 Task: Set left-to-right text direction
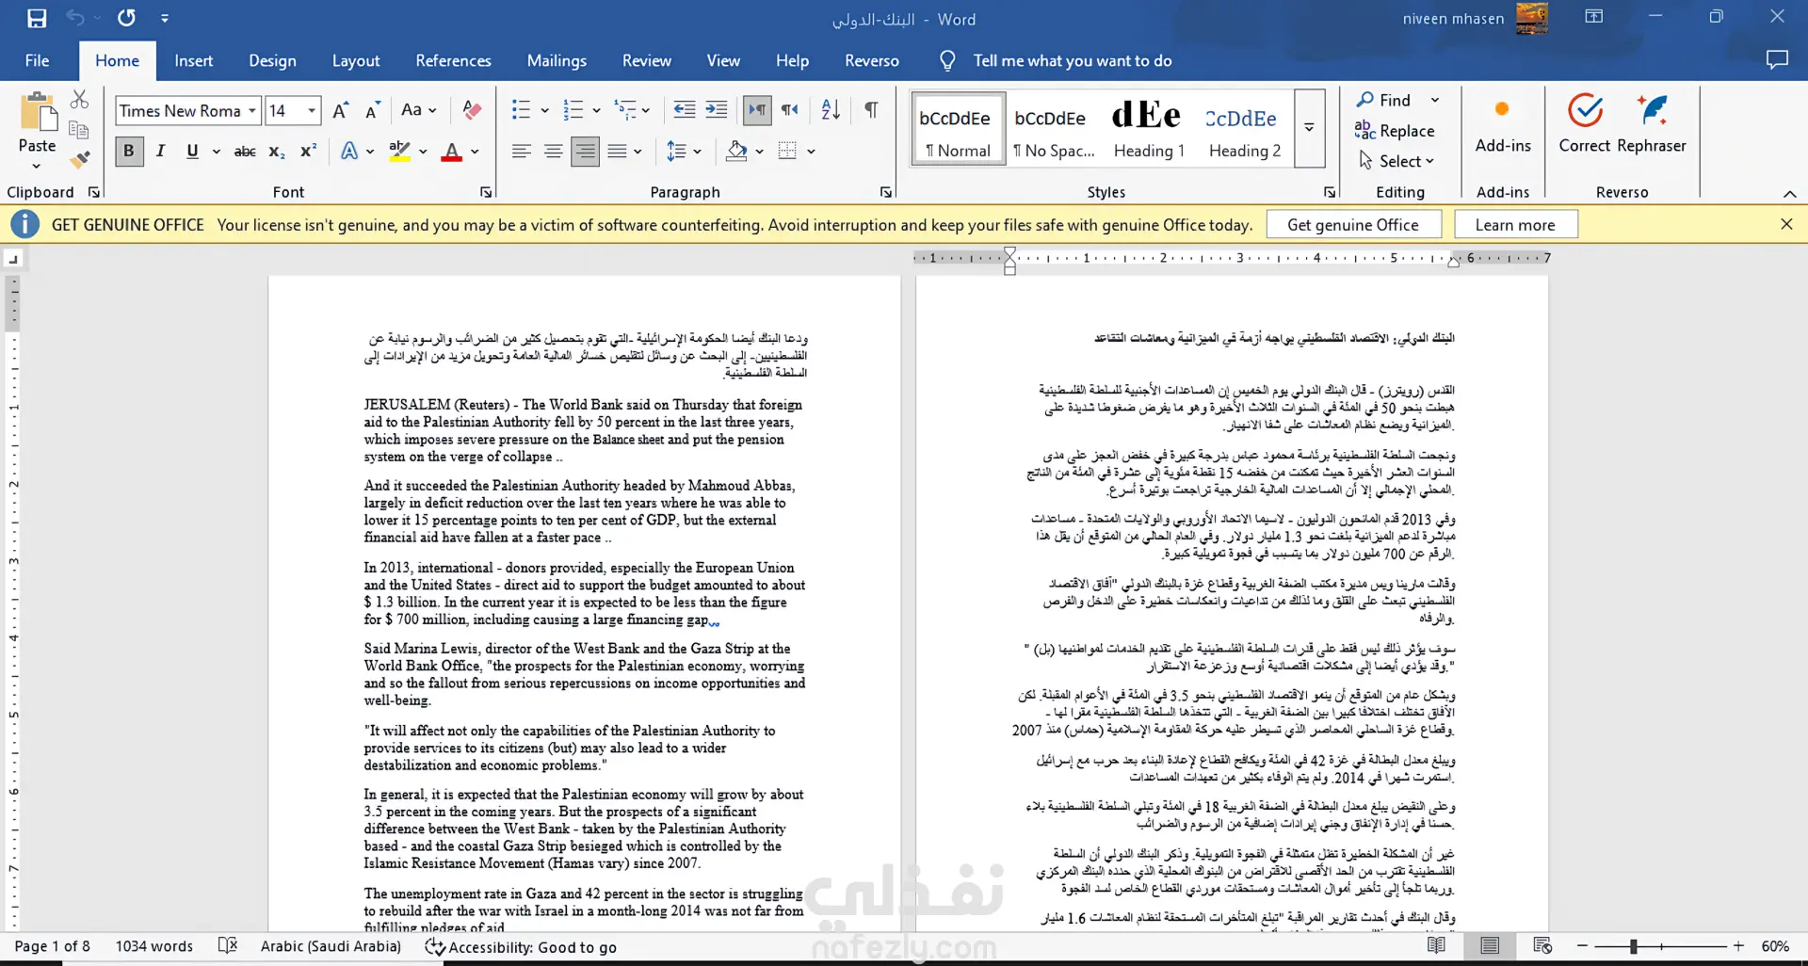click(757, 110)
